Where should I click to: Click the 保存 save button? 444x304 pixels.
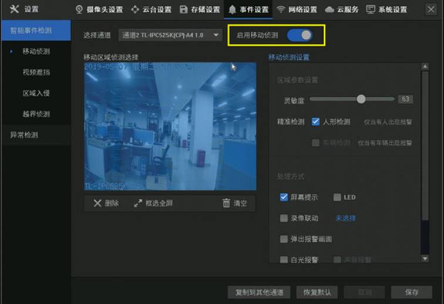click(x=412, y=292)
